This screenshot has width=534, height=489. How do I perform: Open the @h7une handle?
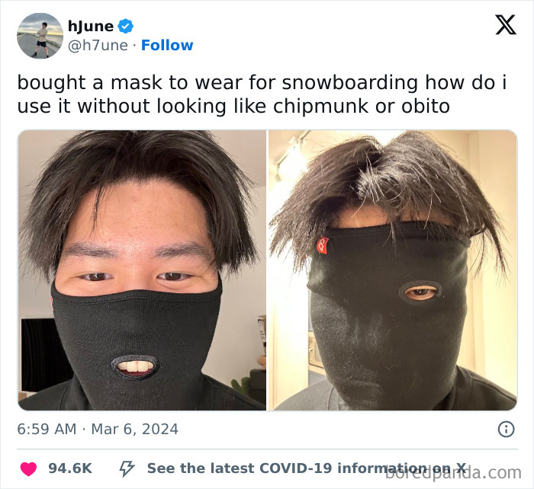(98, 46)
